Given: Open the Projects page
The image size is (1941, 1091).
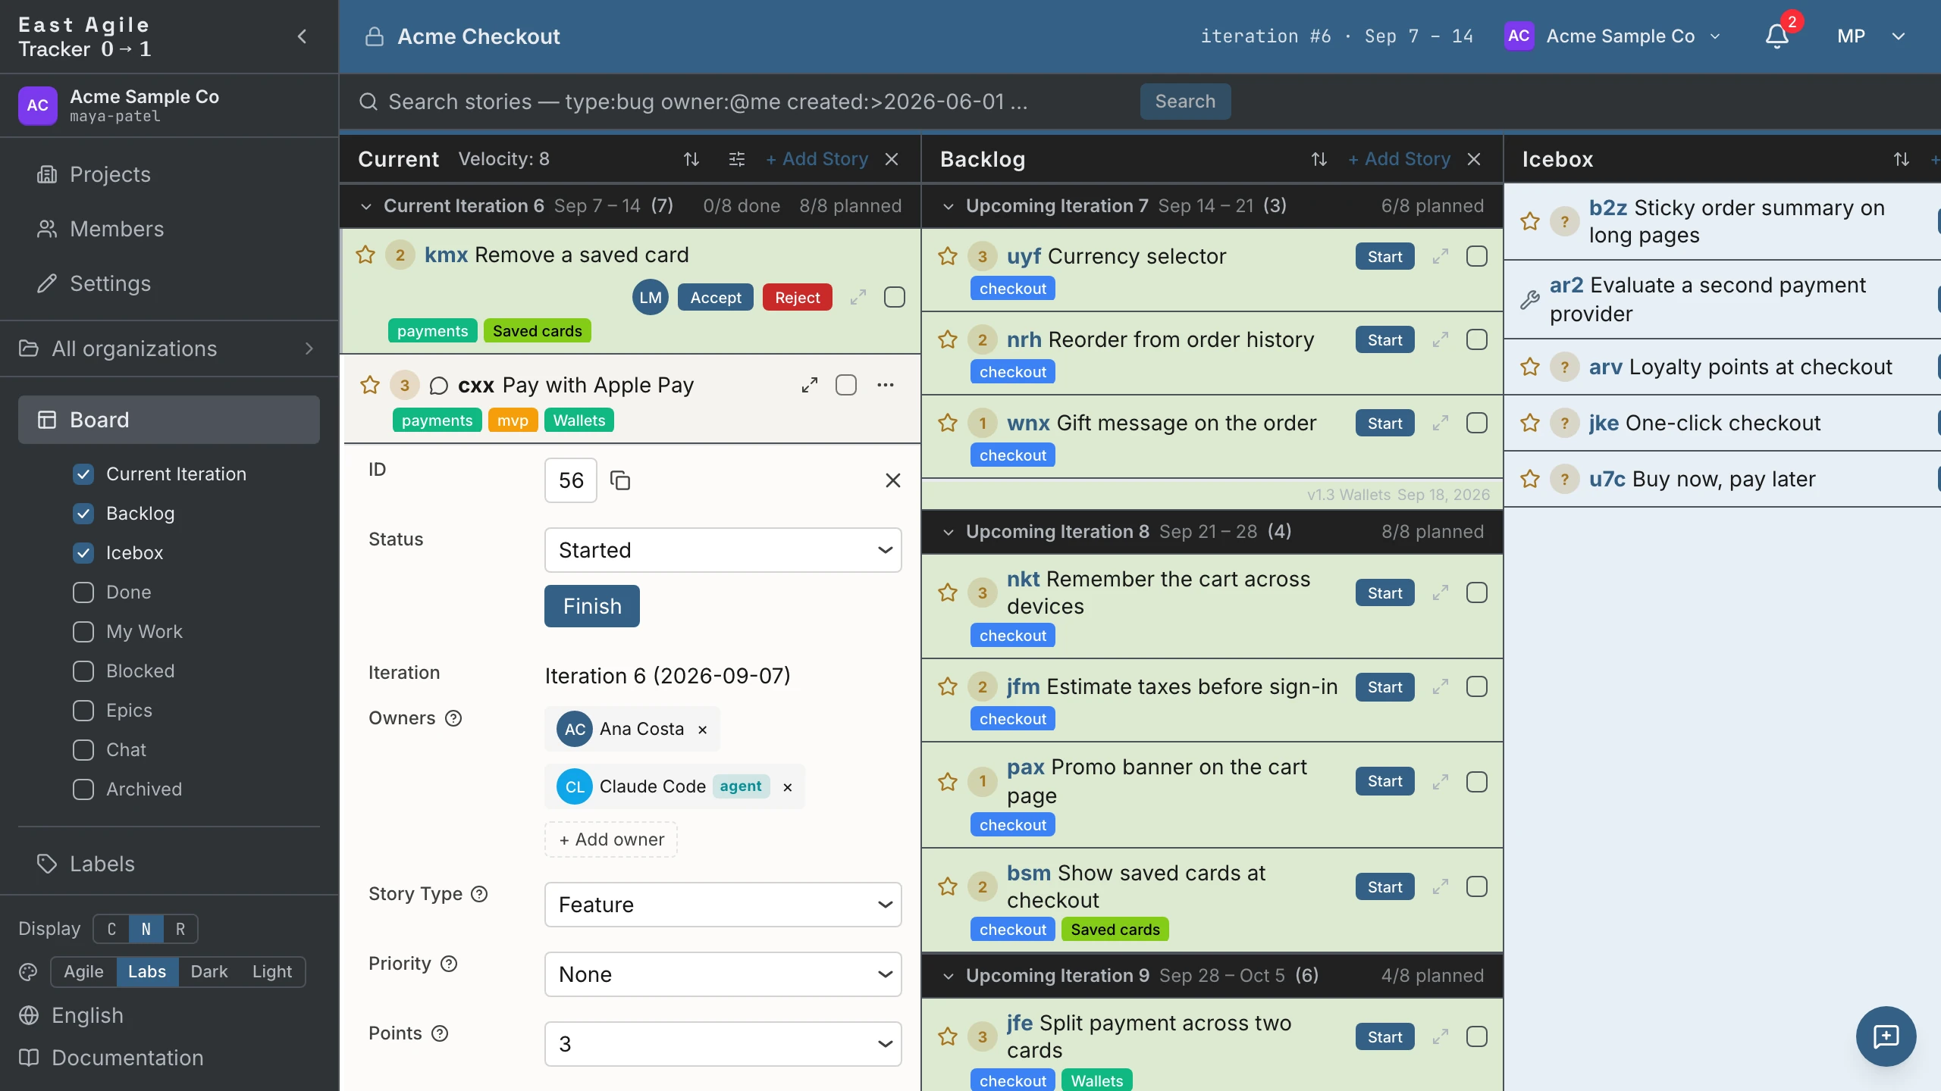Looking at the screenshot, I should coord(110,174).
